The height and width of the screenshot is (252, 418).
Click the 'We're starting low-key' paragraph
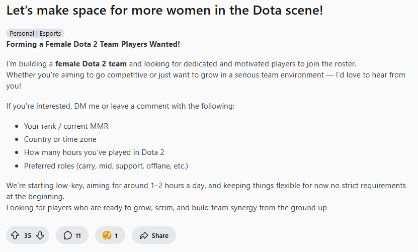click(x=206, y=191)
